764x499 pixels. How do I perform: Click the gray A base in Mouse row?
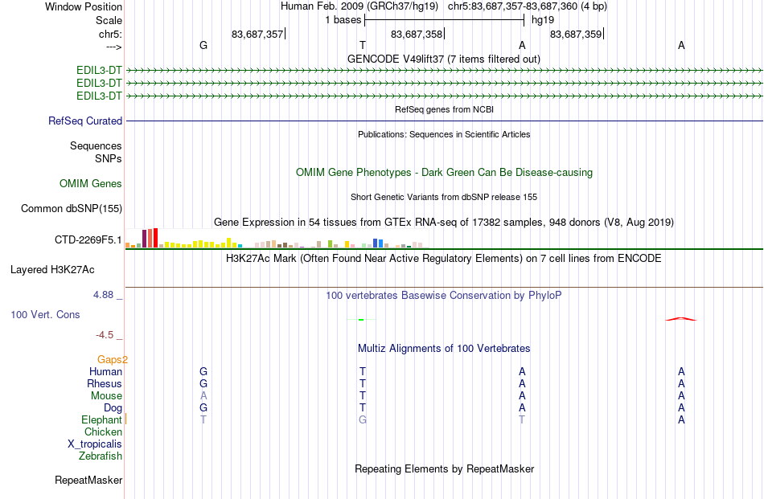[203, 396]
